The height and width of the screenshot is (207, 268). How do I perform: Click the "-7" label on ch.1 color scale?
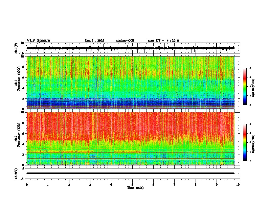tap(249, 105)
